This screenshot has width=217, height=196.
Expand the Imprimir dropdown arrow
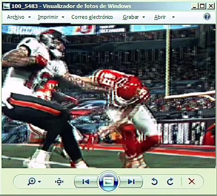63,17
